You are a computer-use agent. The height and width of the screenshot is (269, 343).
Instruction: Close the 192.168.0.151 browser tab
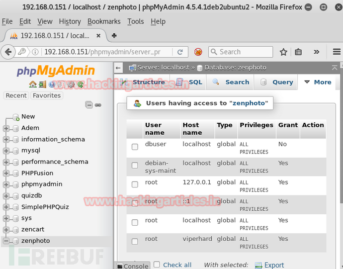point(98,35)
